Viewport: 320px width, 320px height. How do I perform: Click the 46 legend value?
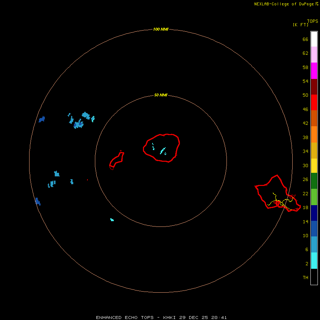pyautogui.click(x=305, y=110)
